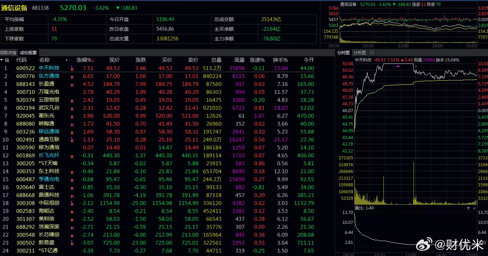Click the 涨速% column header

tap(257, 60)
